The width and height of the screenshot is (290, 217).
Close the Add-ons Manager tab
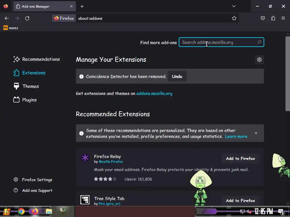(71, 6)
